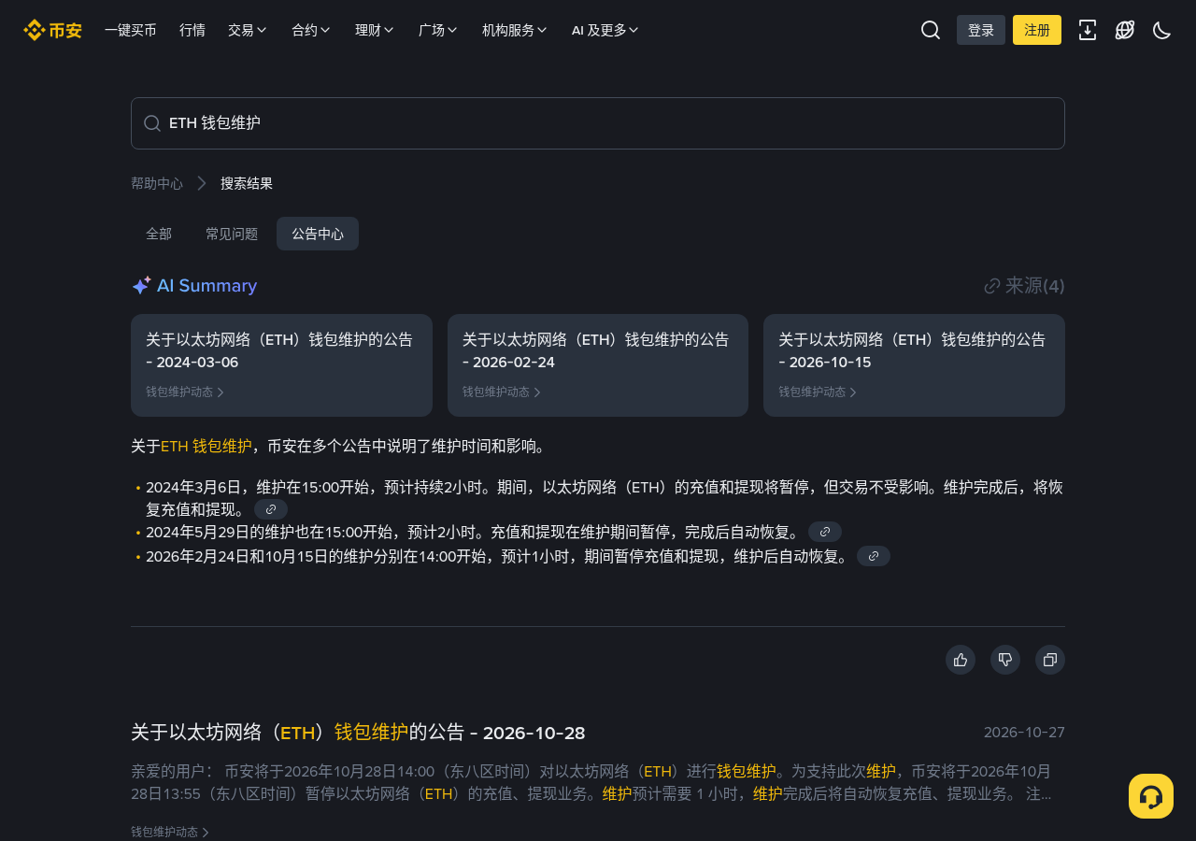The width and height of the screenshot is (1196, 841).
Task: Open the 2026-02-24 announcement card title
Action: [596, 350]
